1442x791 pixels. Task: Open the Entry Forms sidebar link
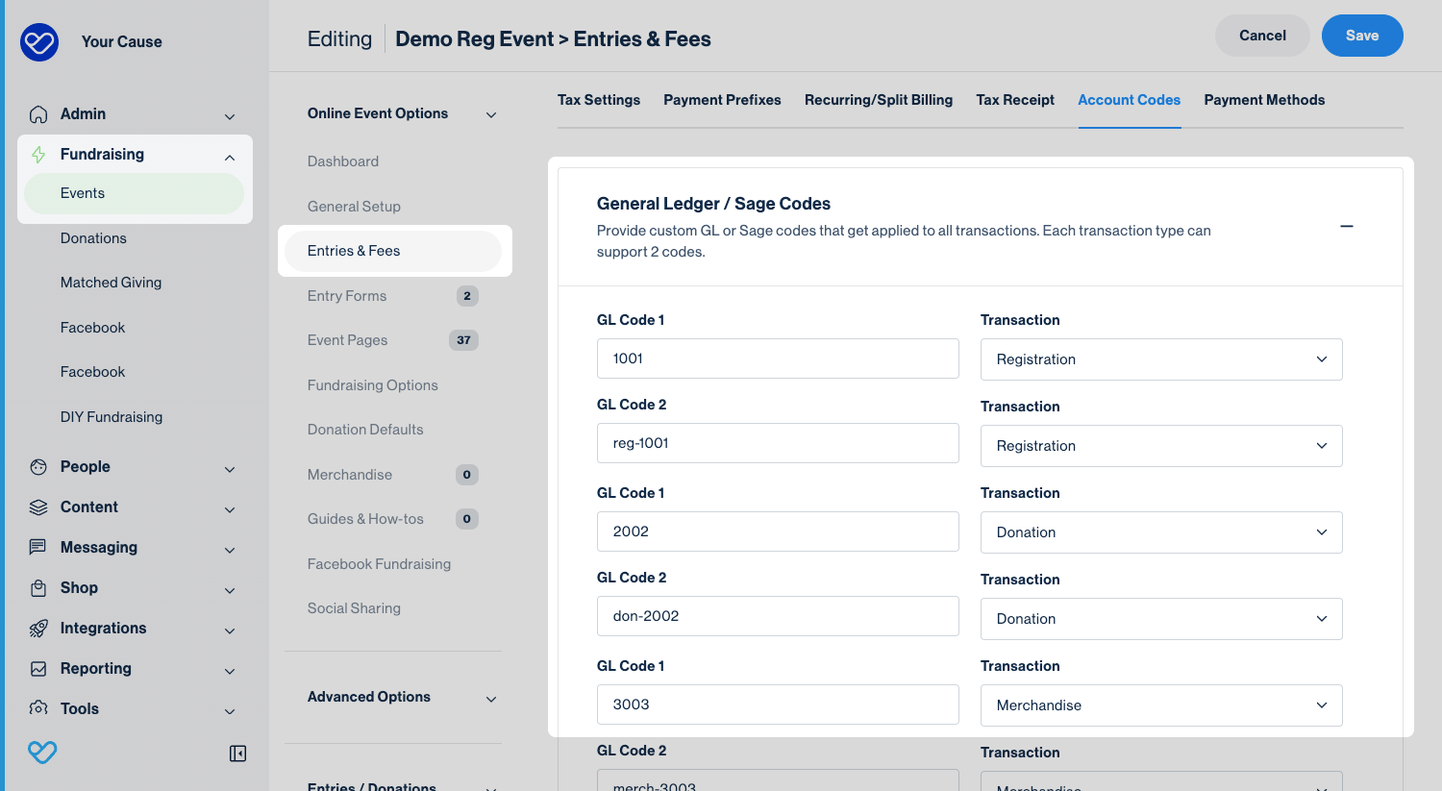[347, 296]
